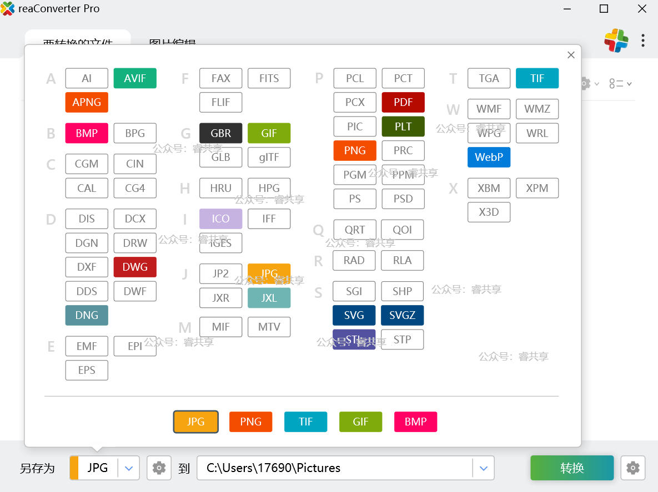Select PDF as the output format
The width and height of the screenshot is (658, 492).
coord(403,103)
